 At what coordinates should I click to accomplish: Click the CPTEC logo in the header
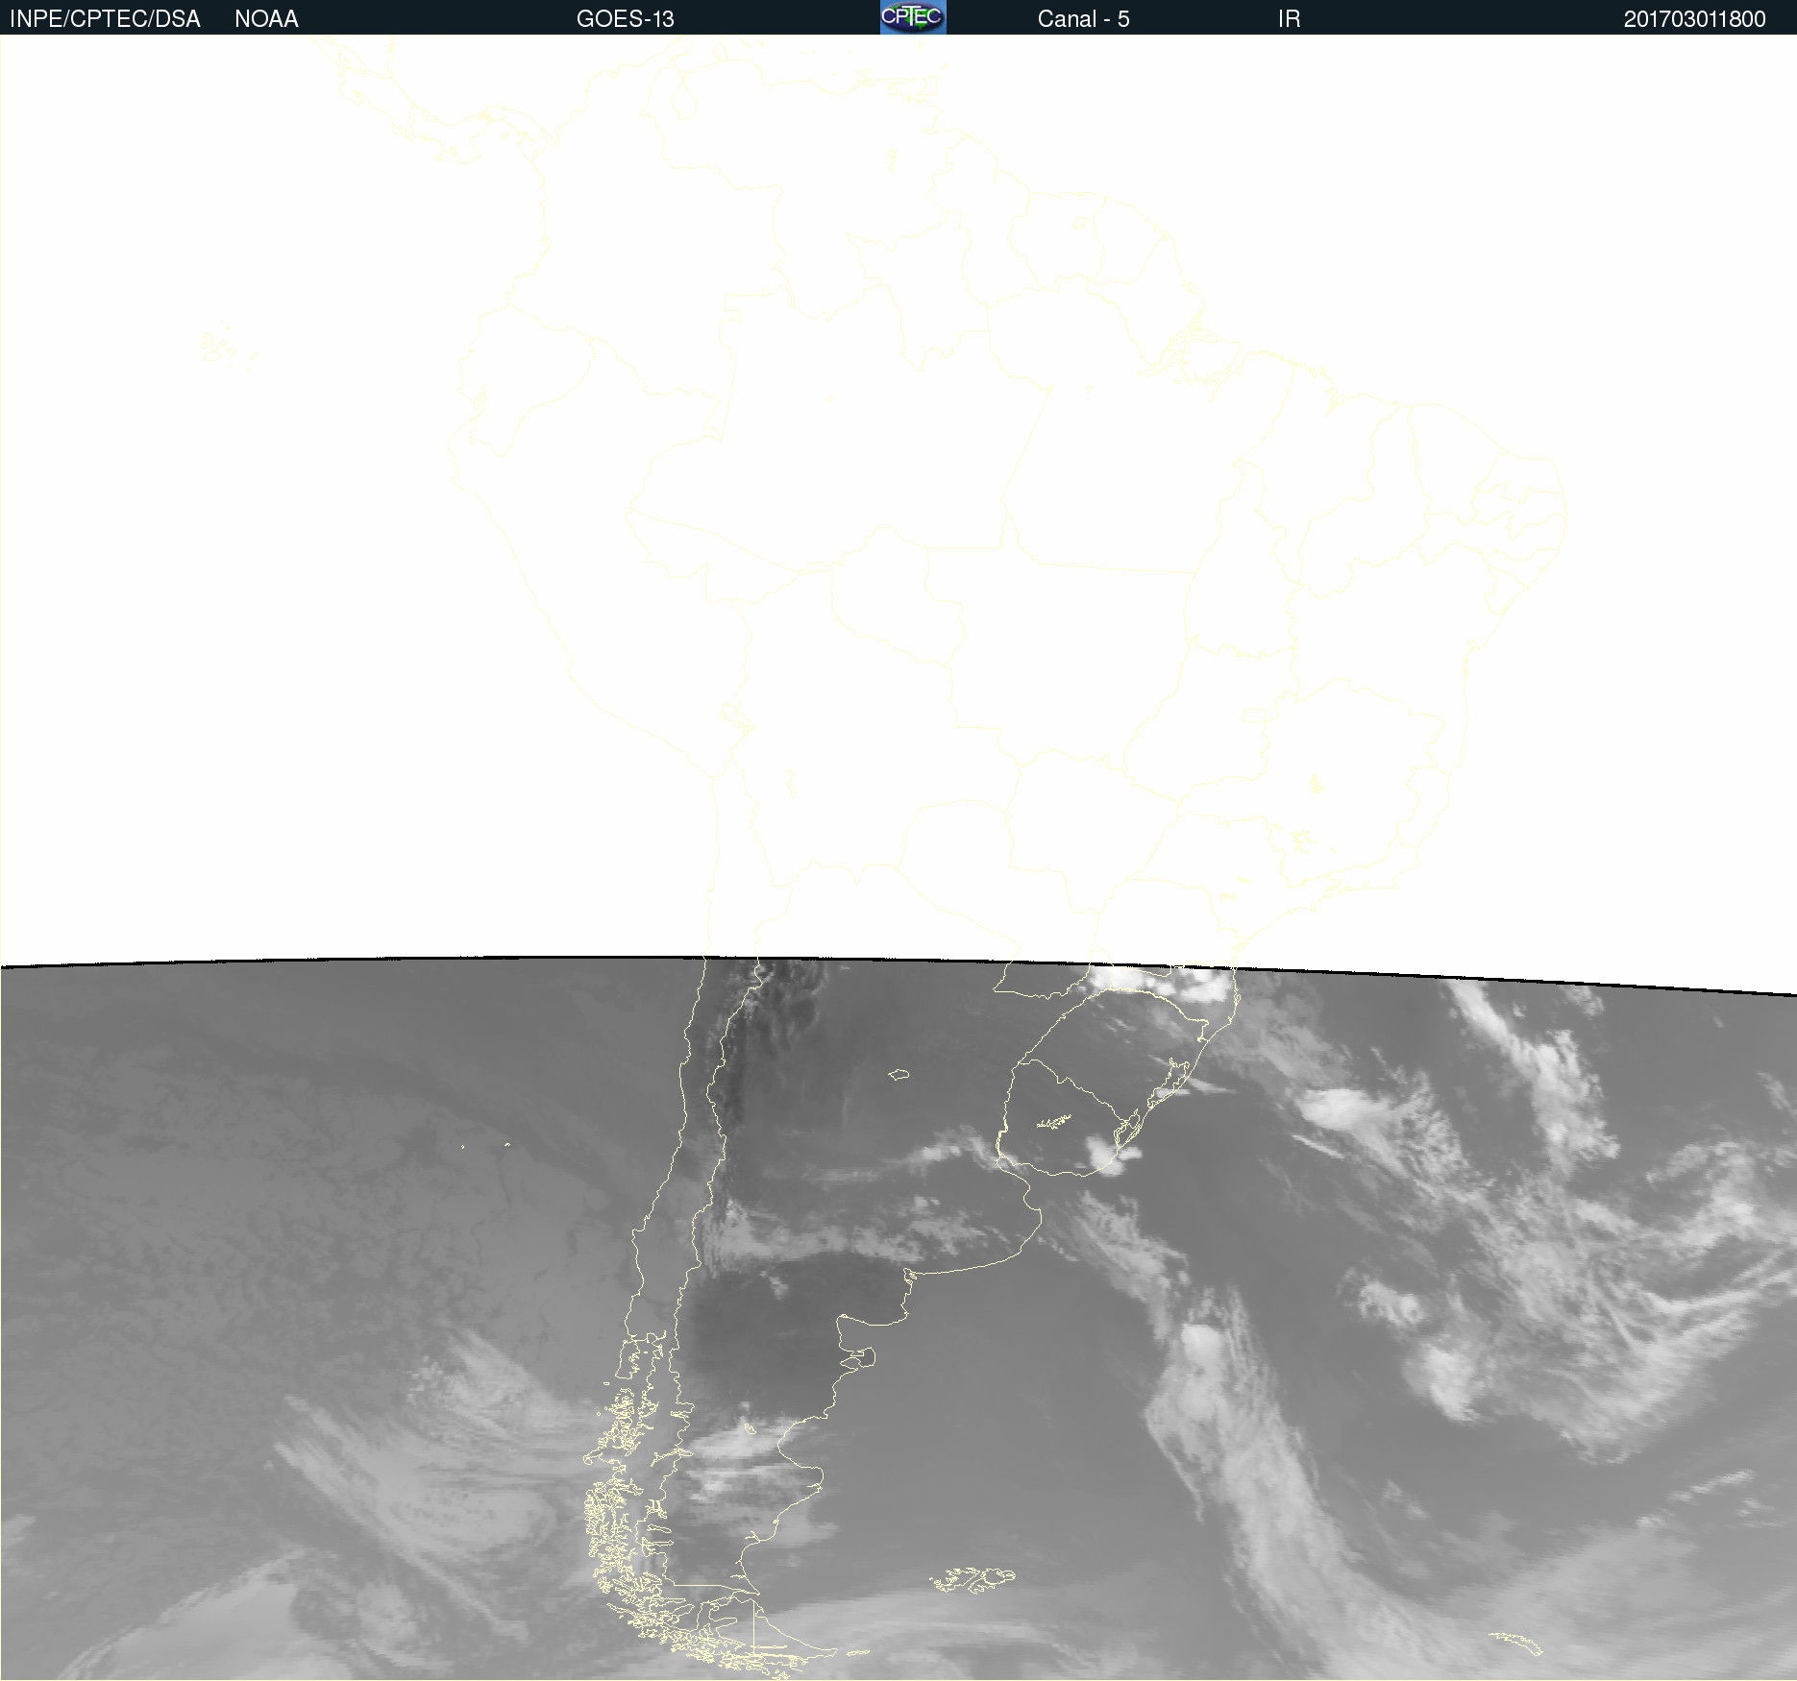pos(912,17)
